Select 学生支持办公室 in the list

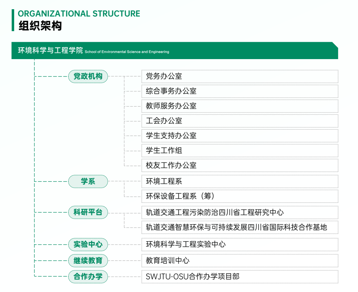coord(240,136)
